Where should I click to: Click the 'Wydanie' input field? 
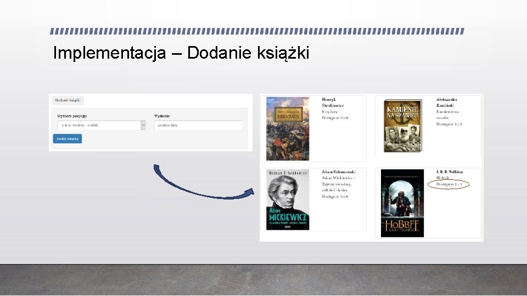point(198,125)
